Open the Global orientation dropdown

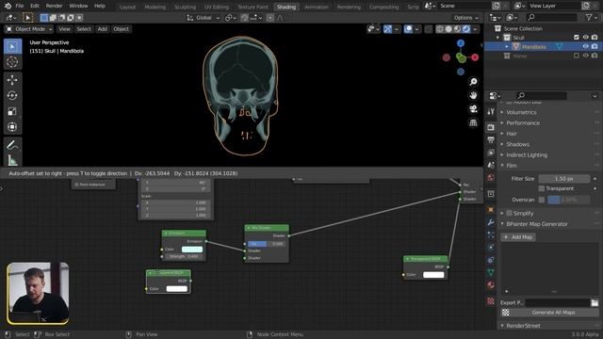click(x=204, y=18)
